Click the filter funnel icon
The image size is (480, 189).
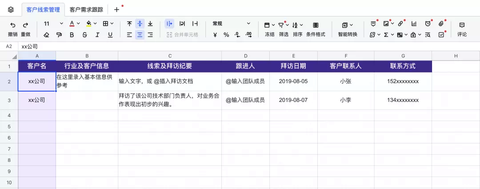tap(281, 25)
